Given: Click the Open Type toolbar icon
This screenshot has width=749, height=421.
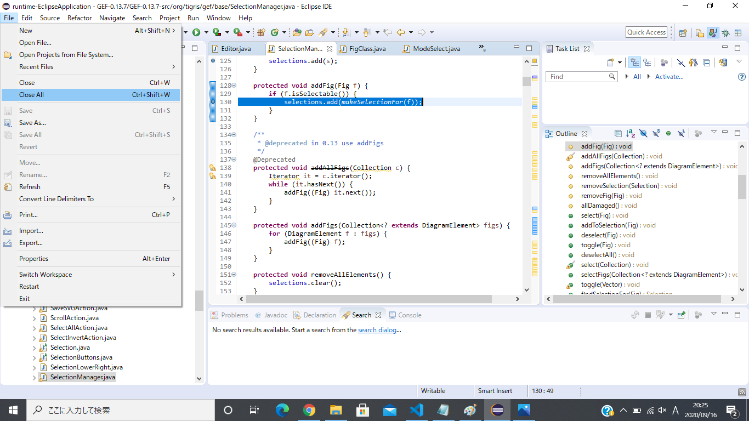Looking at the screenshot, I should (x=297, y=32).
